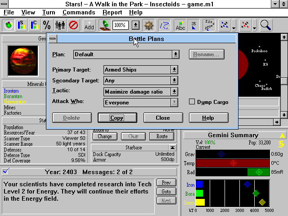Image resolution: width=288 pixels, height=216 pixels.
Task: Show surface minerals view icon
Action: point(21,25)
